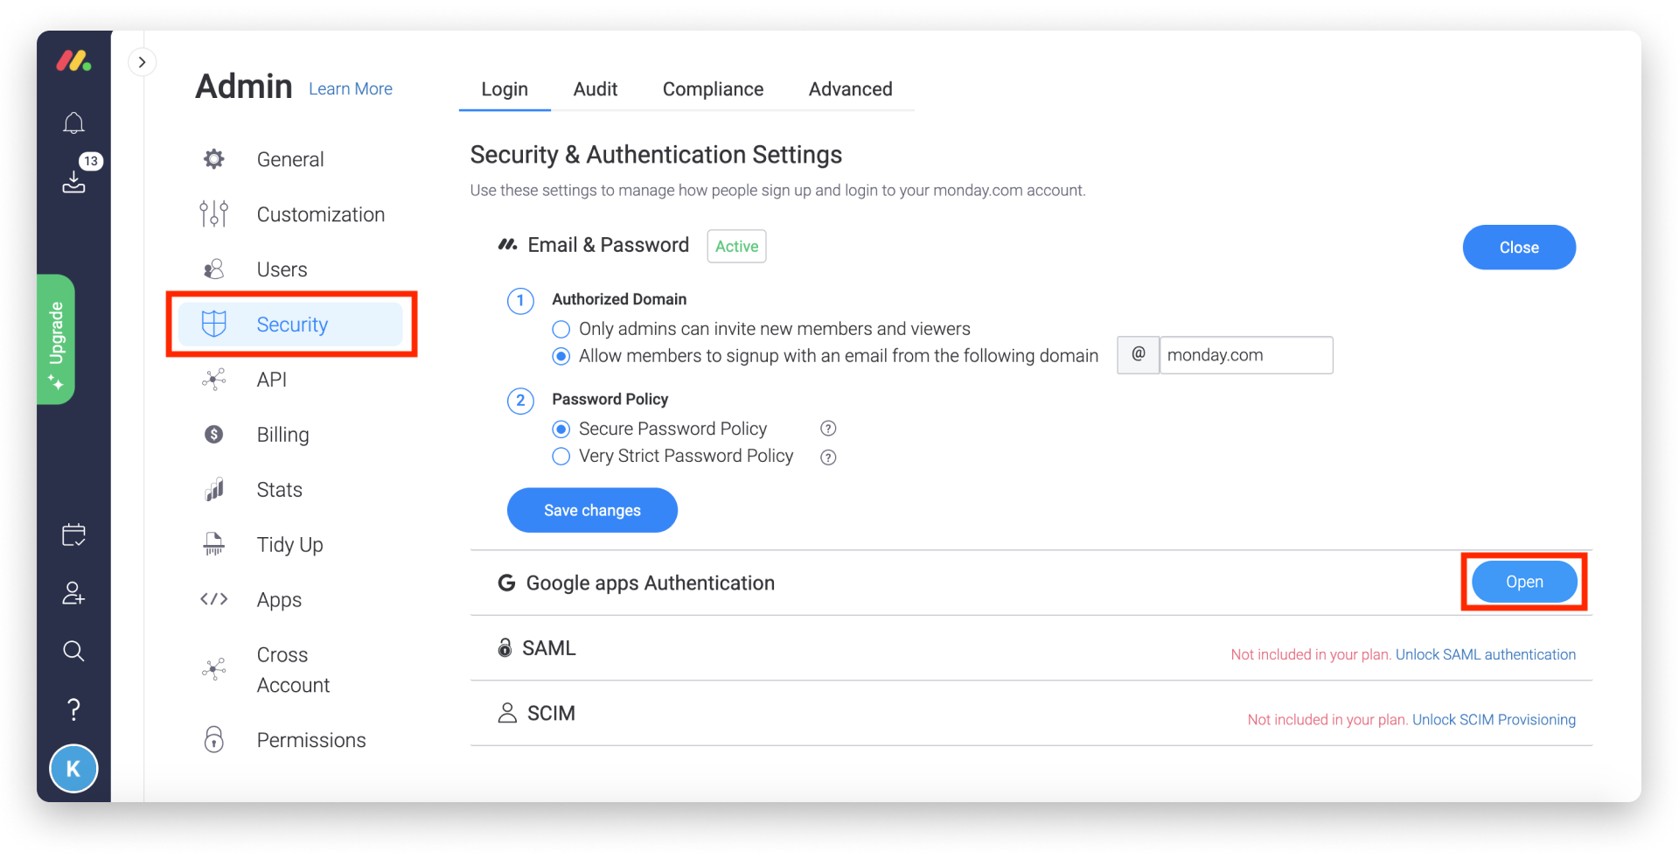Click the Tidy Up shredder icon
The width and height of the screenshot is (1679, 859).
[x=214, y=545]
